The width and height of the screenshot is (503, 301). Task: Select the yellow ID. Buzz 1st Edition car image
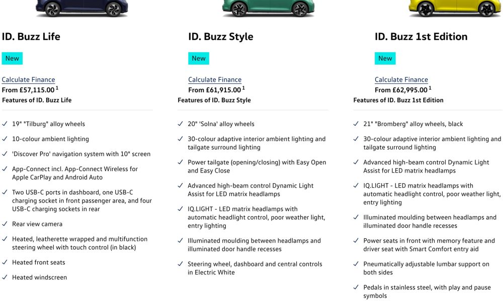click(x=455, y=8)
